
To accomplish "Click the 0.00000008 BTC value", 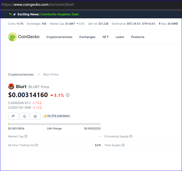I will (19, 103).
